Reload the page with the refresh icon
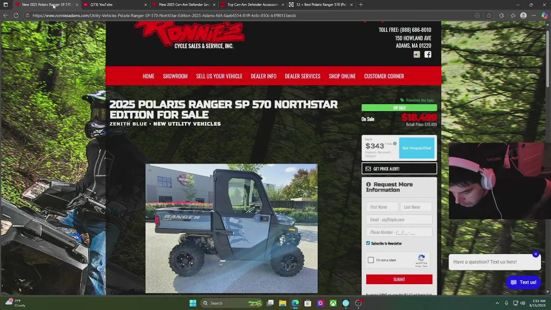The image size is (551, 310). (16, 15)
